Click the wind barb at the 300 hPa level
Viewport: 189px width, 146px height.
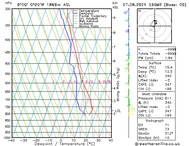click(x=127, y=12)
